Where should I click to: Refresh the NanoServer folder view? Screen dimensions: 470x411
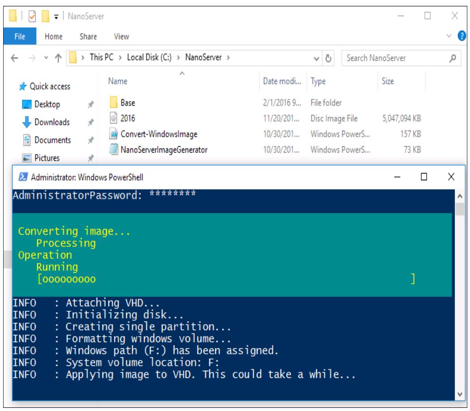(328, 58)
